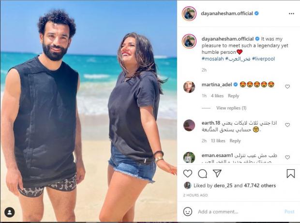Open the three-dot more options menu
The width and height of the screenshot is (300, 223).
(x=291, y=14)
